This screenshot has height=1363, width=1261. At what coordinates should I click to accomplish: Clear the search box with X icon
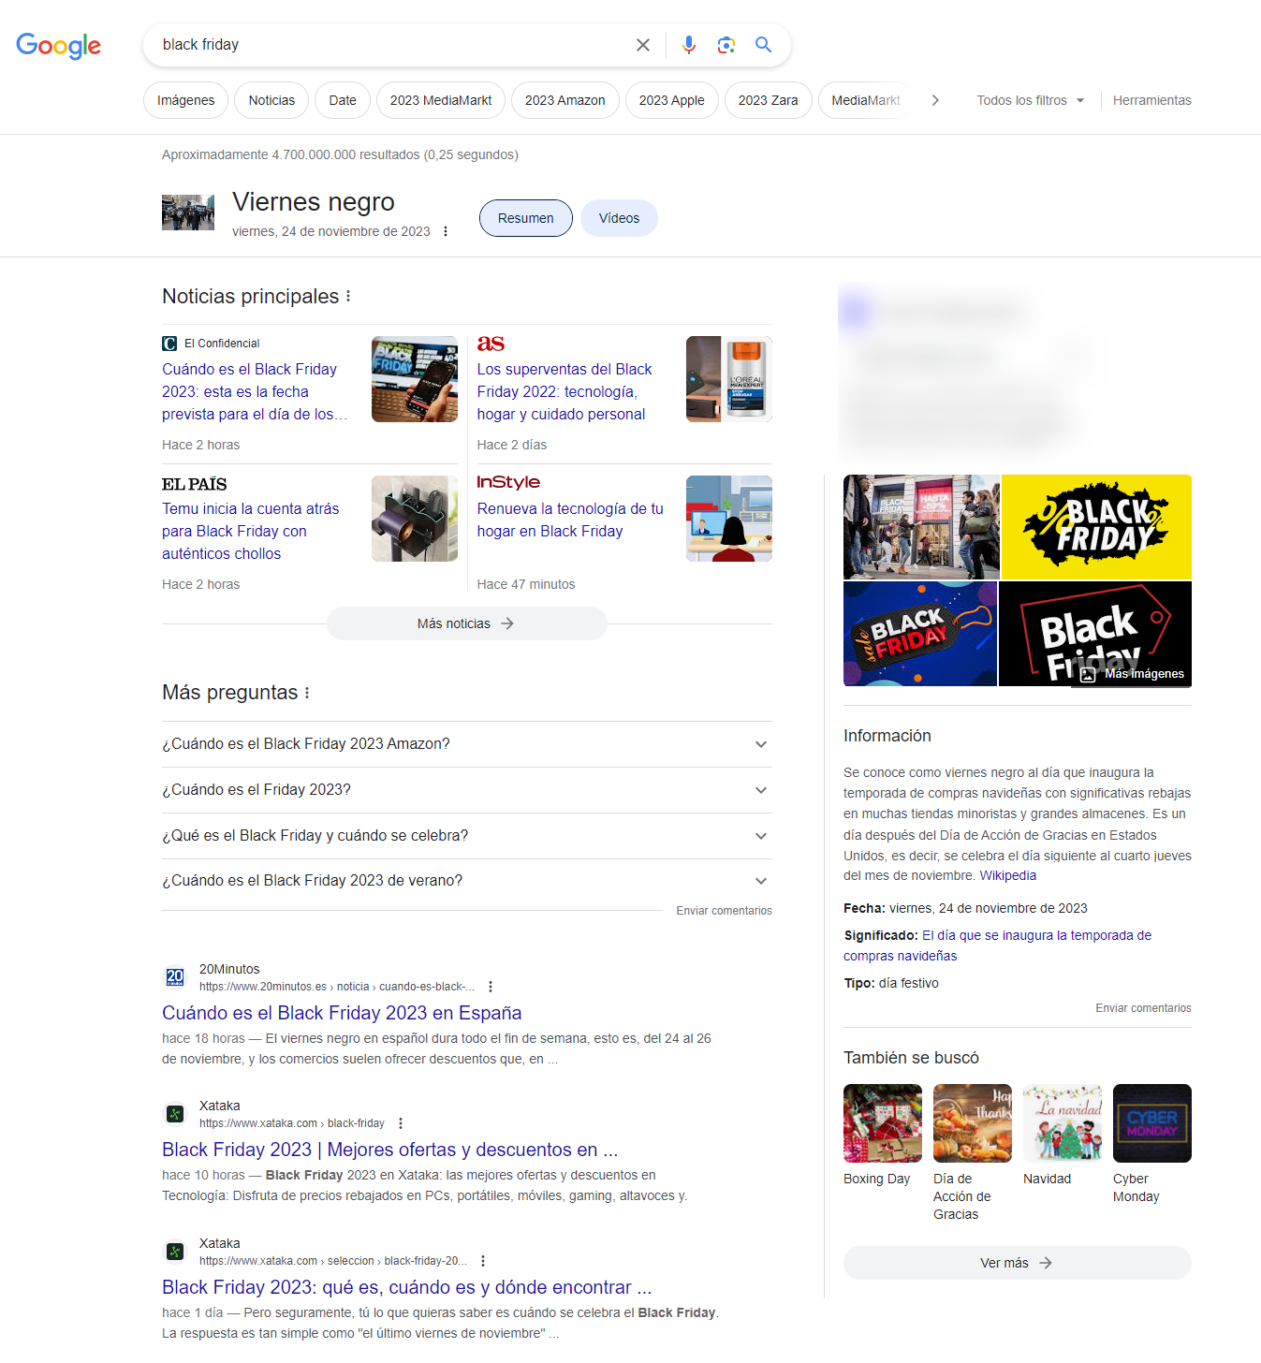[643, 45]
